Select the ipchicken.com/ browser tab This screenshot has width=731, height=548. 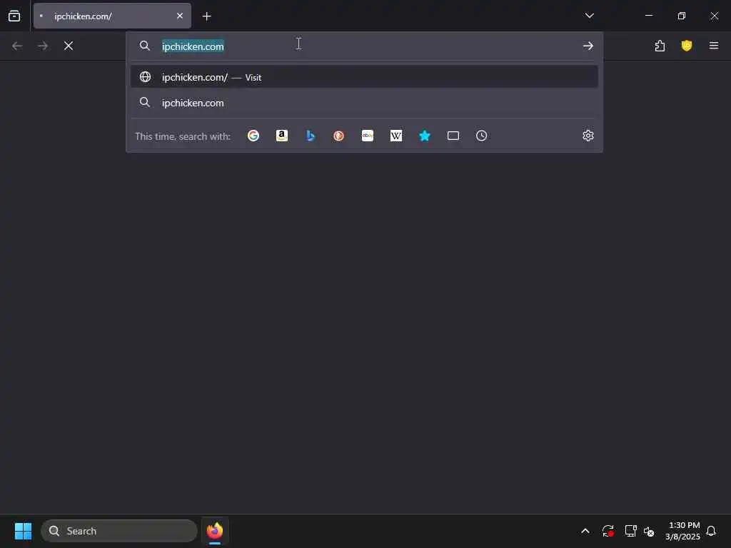(x=112, y=16)
